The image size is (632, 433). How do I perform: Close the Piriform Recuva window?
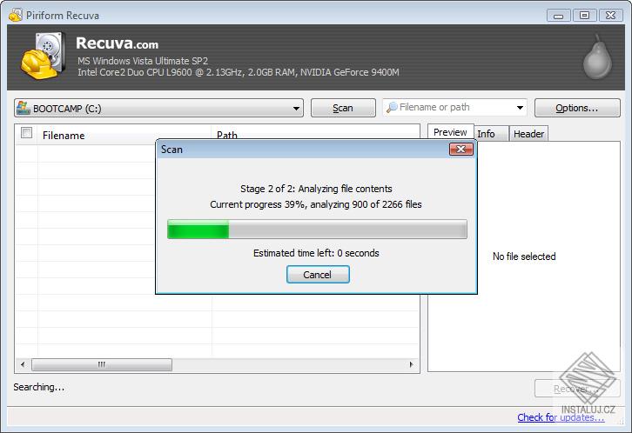click(x=610, y=16)
